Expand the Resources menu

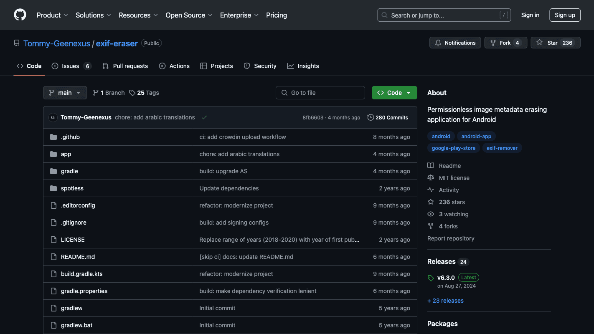click(138, 15)
